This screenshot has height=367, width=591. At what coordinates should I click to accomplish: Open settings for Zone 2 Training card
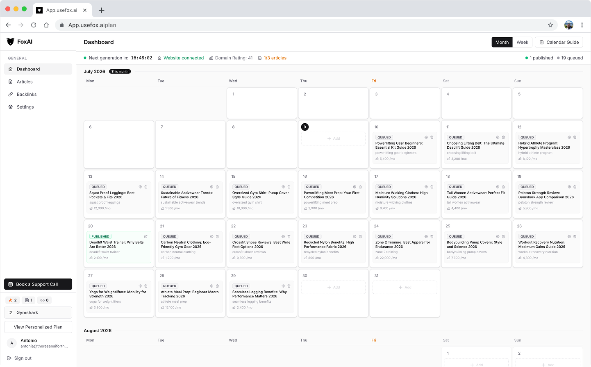[426, 236]
